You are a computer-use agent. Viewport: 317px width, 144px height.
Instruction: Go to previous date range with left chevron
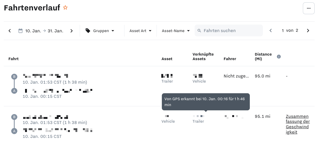point(10,31)
